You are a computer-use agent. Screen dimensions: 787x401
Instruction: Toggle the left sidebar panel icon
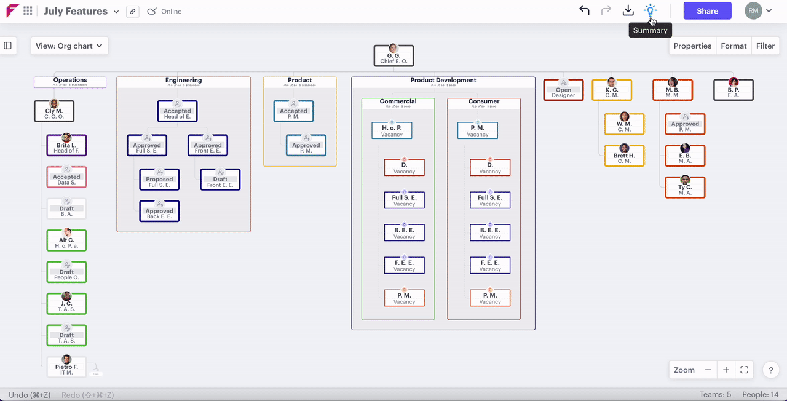[8, 46]
